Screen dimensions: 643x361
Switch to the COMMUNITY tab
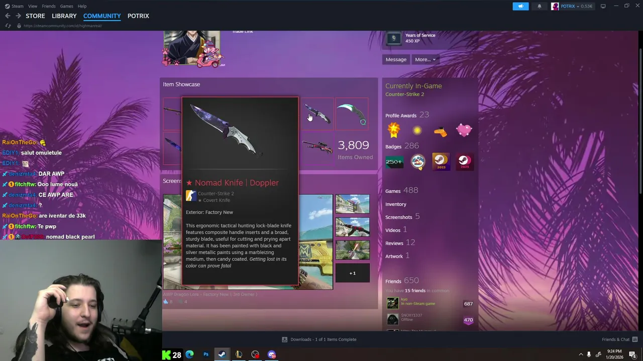tap(102, 16)
